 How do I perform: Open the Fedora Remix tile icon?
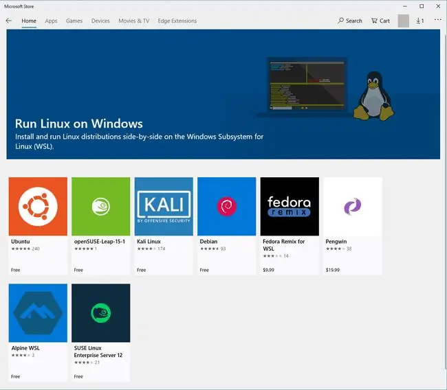(290, 207)
